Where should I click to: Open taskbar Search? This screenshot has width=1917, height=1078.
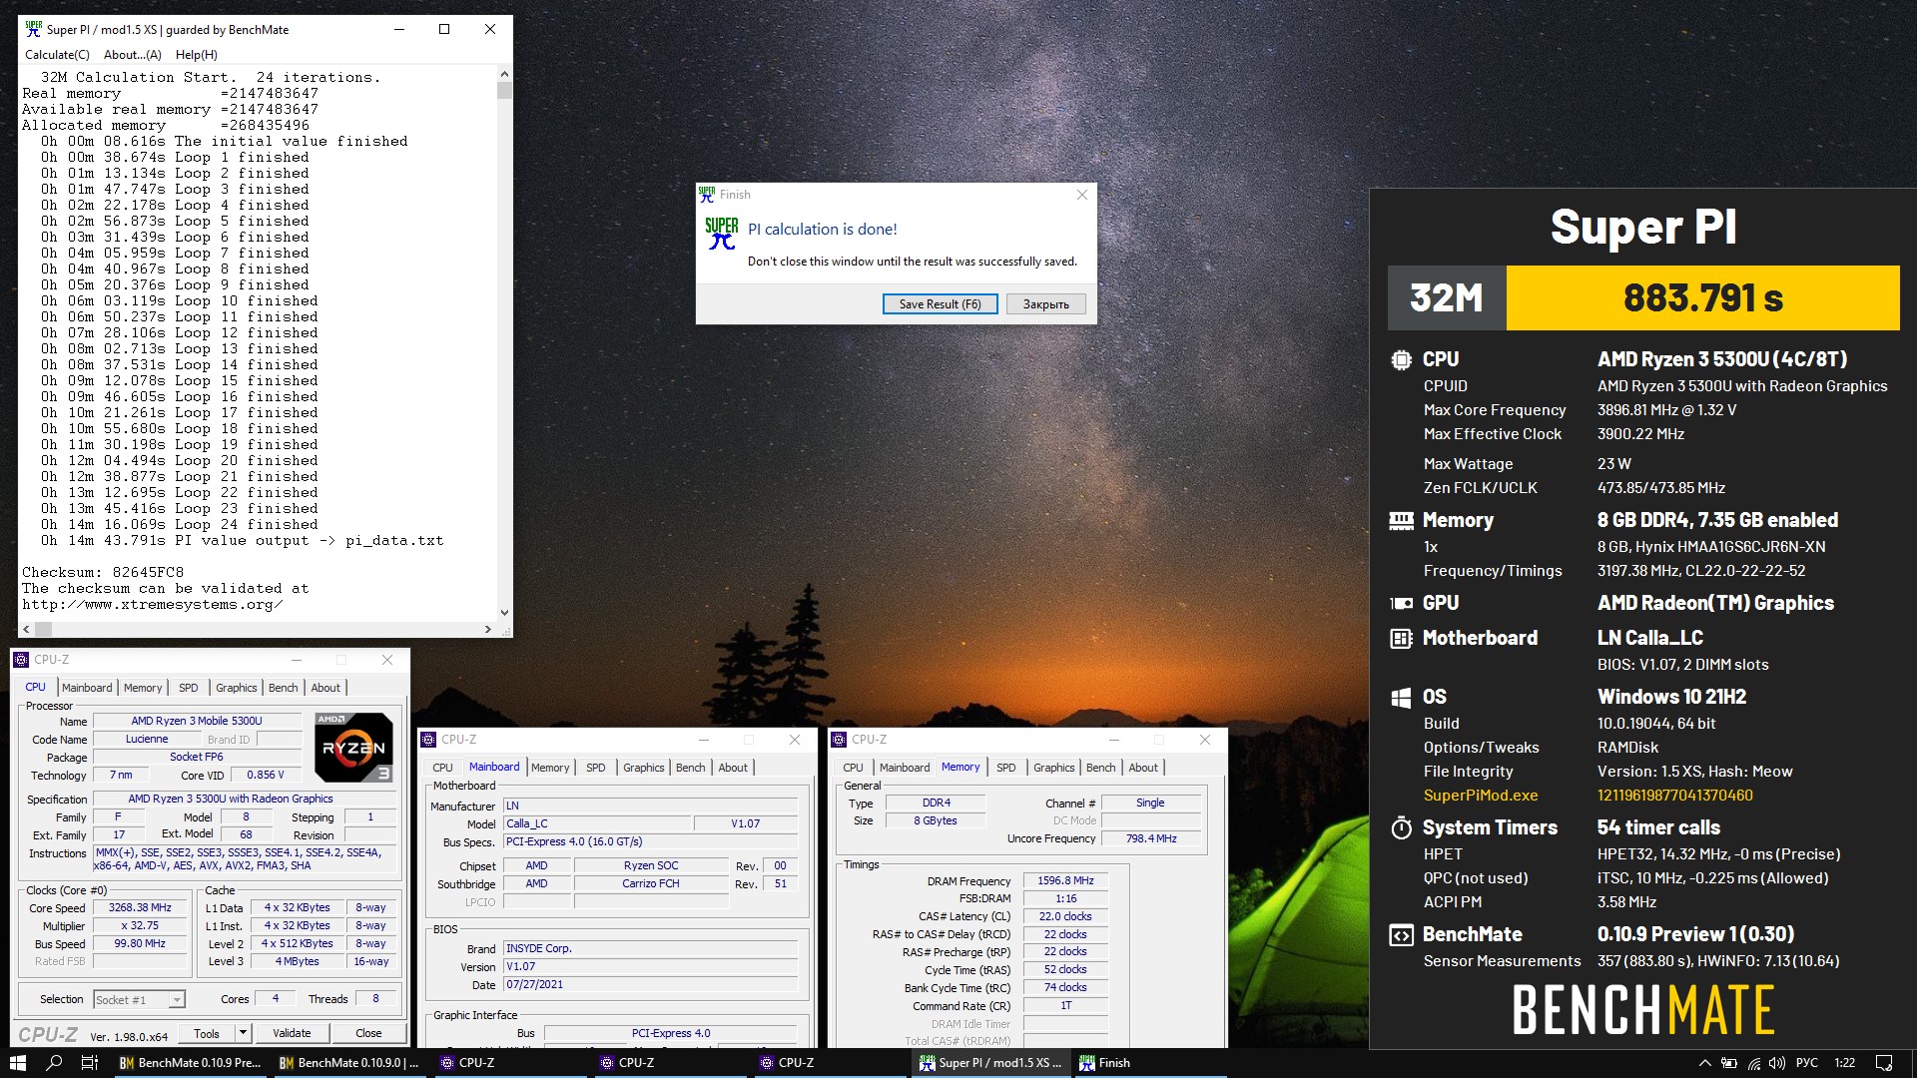[x=54, y=1063]
